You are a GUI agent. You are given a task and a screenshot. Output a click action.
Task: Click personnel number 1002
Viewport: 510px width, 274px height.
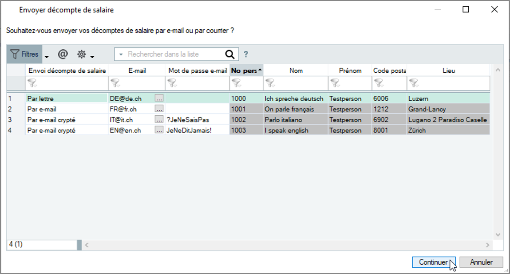point(246,120)
